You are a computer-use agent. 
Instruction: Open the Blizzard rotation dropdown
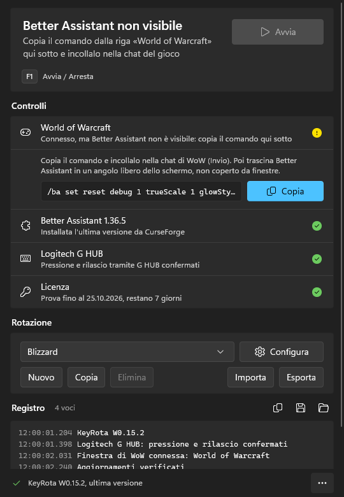pos(127,352)
